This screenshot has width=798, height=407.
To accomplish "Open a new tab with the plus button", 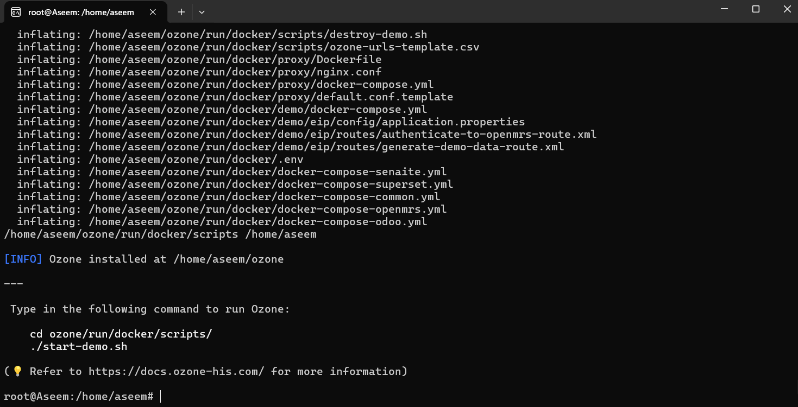I will pyautogui.click(x=181, y=12).
